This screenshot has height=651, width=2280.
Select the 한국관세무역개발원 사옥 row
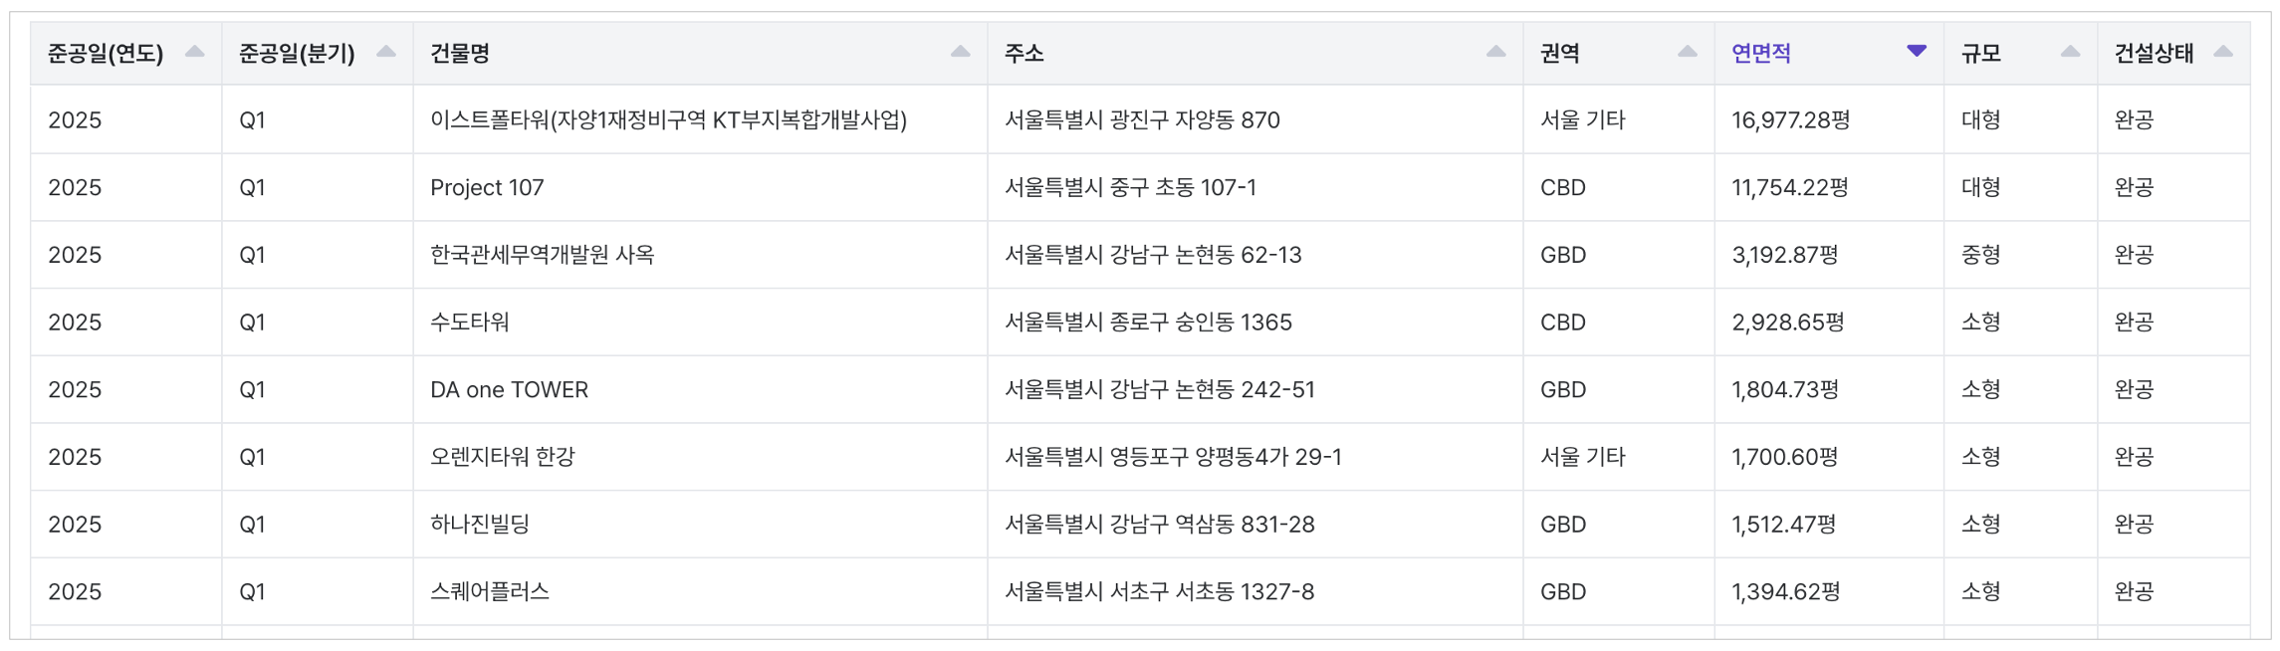(542, 255)
